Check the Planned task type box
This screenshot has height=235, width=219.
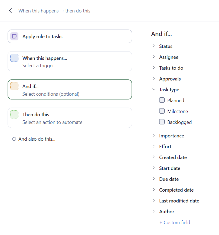click(x=162, y=100)
